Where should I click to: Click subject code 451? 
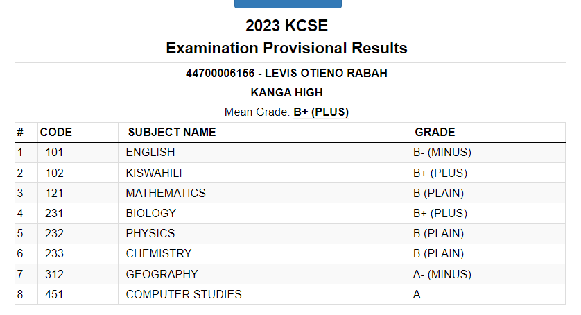tap(54, 294)
